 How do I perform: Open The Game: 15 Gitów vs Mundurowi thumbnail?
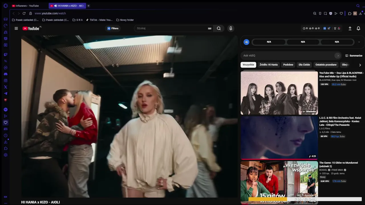point(279,183)
